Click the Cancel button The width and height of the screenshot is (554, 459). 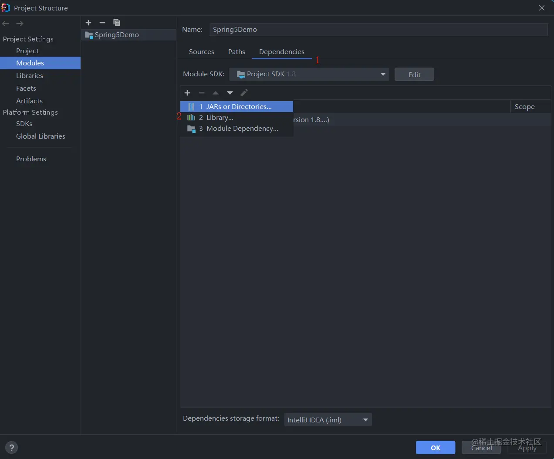[x=482, y=448]
